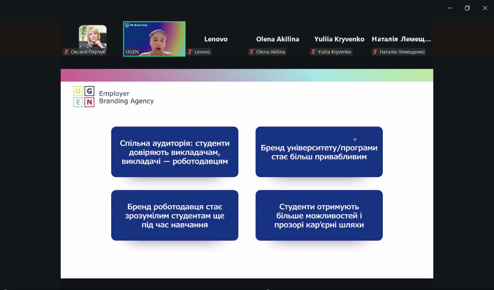Click the muted mic icon for Наталія Лемещенко
This screenshot has width=494, height=290.
(x=376, y=52)
